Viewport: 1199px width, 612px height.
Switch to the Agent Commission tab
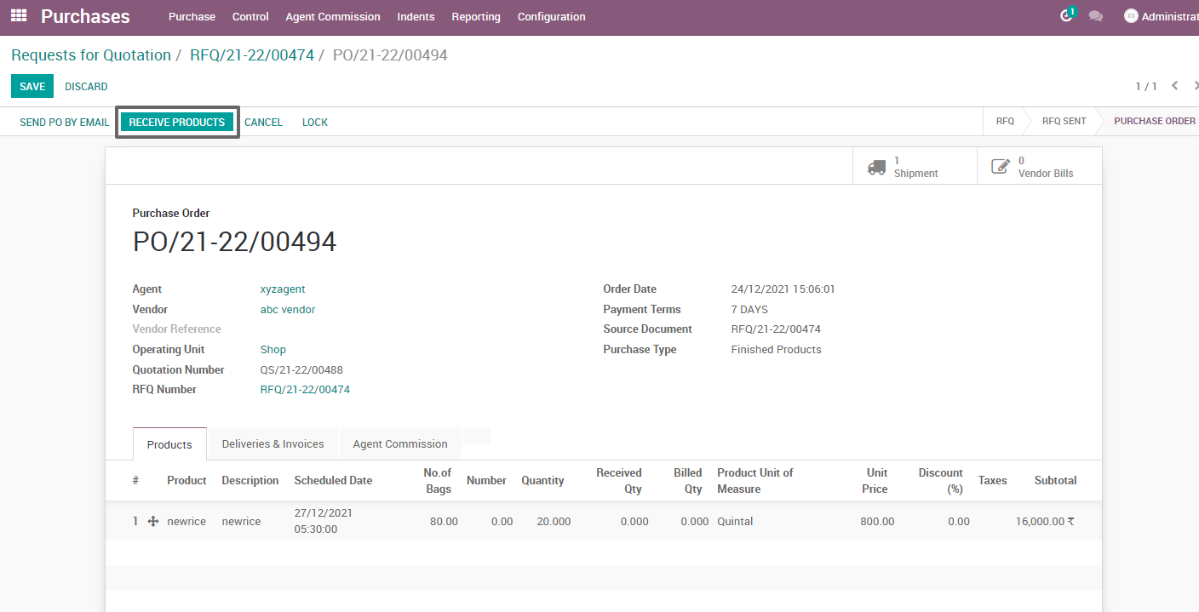tap(400, 443)
